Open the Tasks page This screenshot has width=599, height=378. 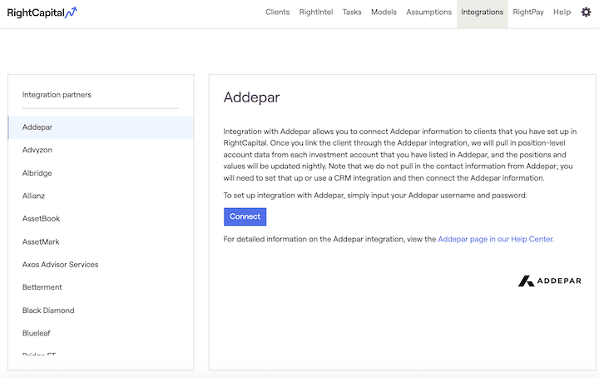[352, 12]
